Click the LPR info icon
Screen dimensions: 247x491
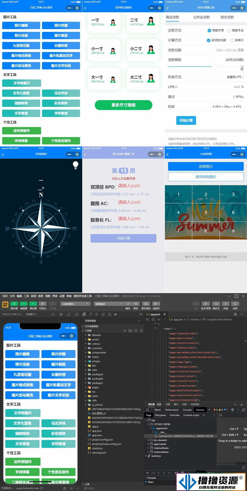click(x=176, y=87)
